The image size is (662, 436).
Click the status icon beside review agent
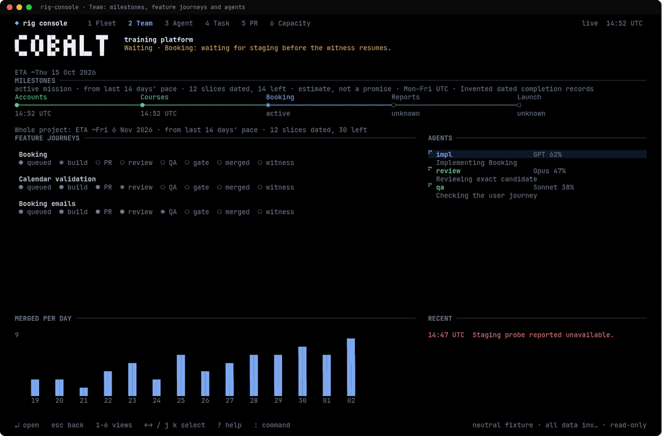(x=430, y=169)
